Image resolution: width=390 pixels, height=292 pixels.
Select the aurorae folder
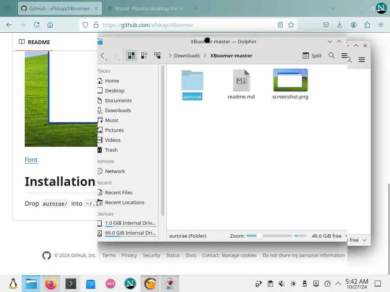[192, 85]
